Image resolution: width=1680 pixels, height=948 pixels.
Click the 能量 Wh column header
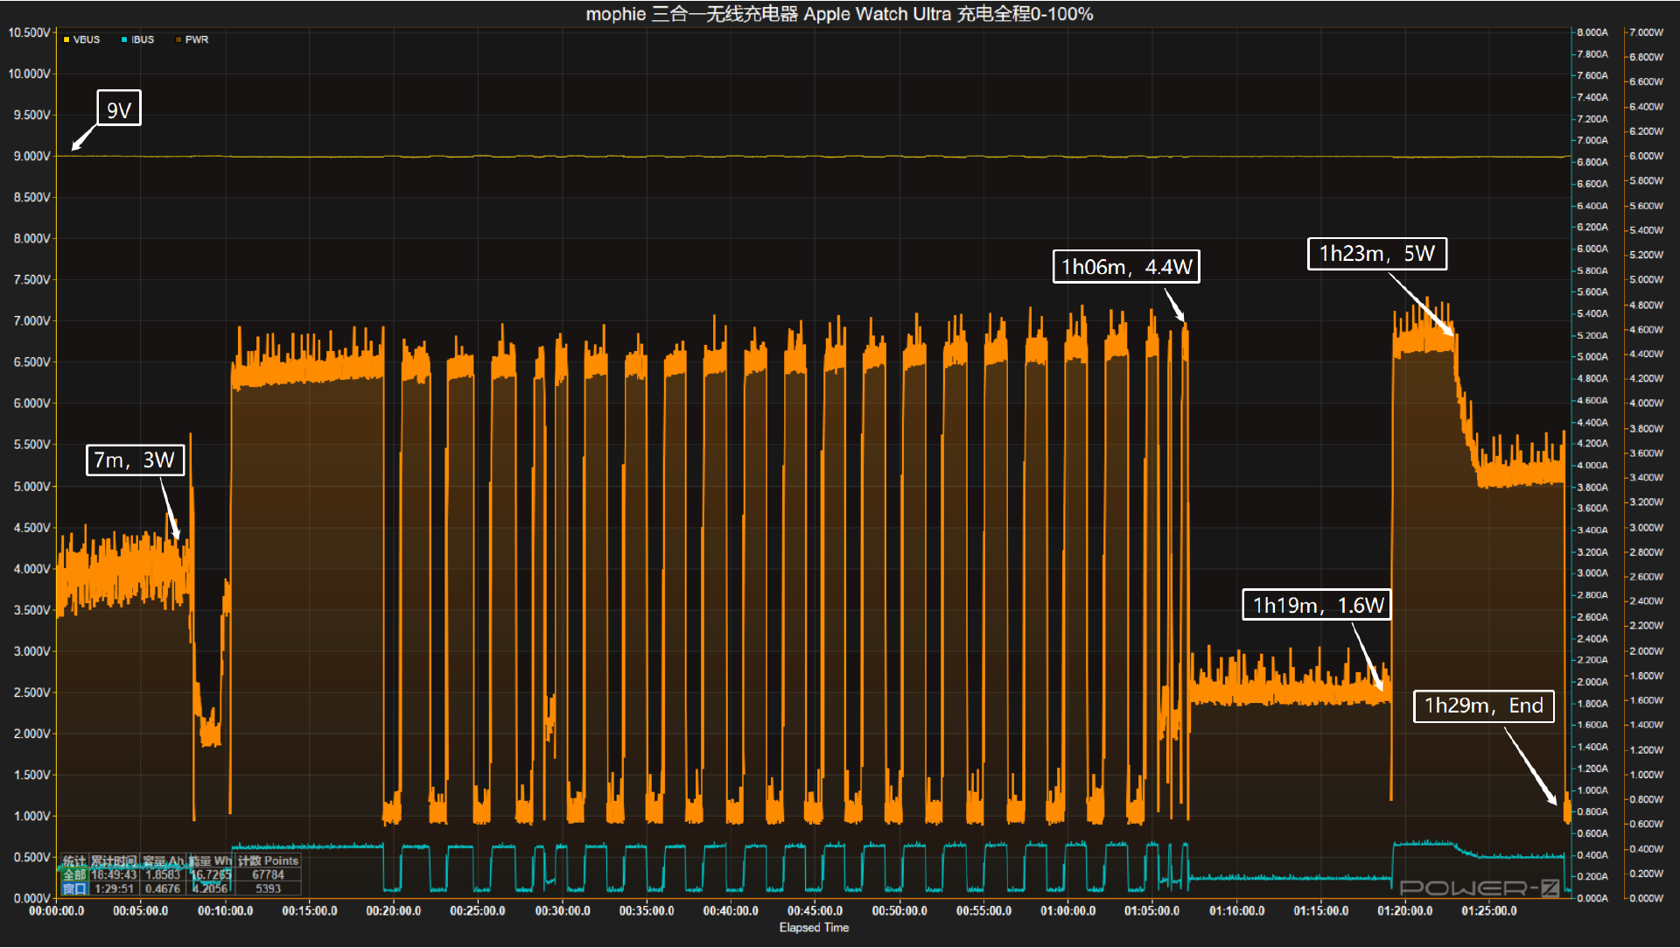click(210, 860)
